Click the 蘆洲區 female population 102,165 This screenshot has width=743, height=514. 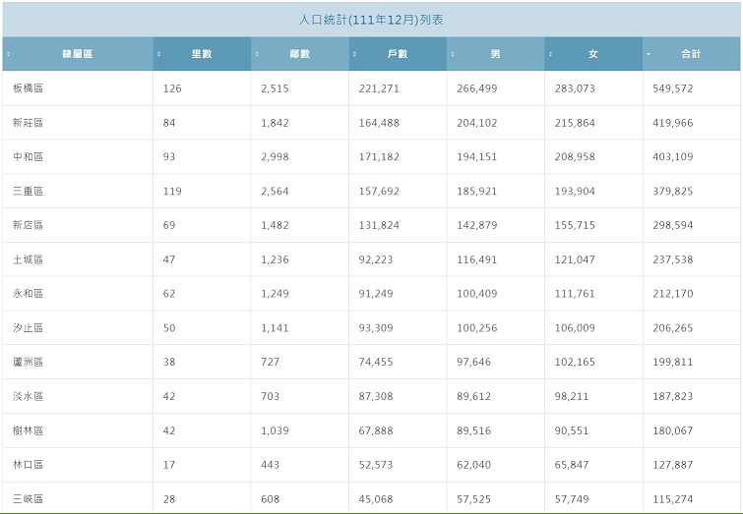575,362
